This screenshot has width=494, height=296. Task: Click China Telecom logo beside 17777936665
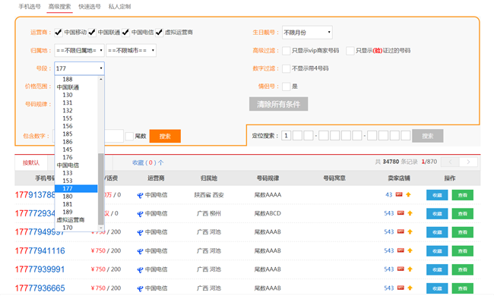(x=140, y=288)
